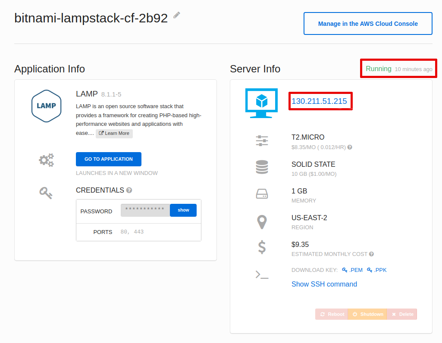This screenshot has width=442, height=343.
Task: Click the drive icon beside 1 GB memory
Action: [x=262, y=194]
